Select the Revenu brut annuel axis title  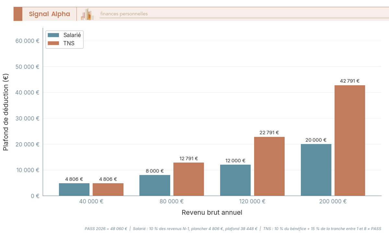[212, 212]
